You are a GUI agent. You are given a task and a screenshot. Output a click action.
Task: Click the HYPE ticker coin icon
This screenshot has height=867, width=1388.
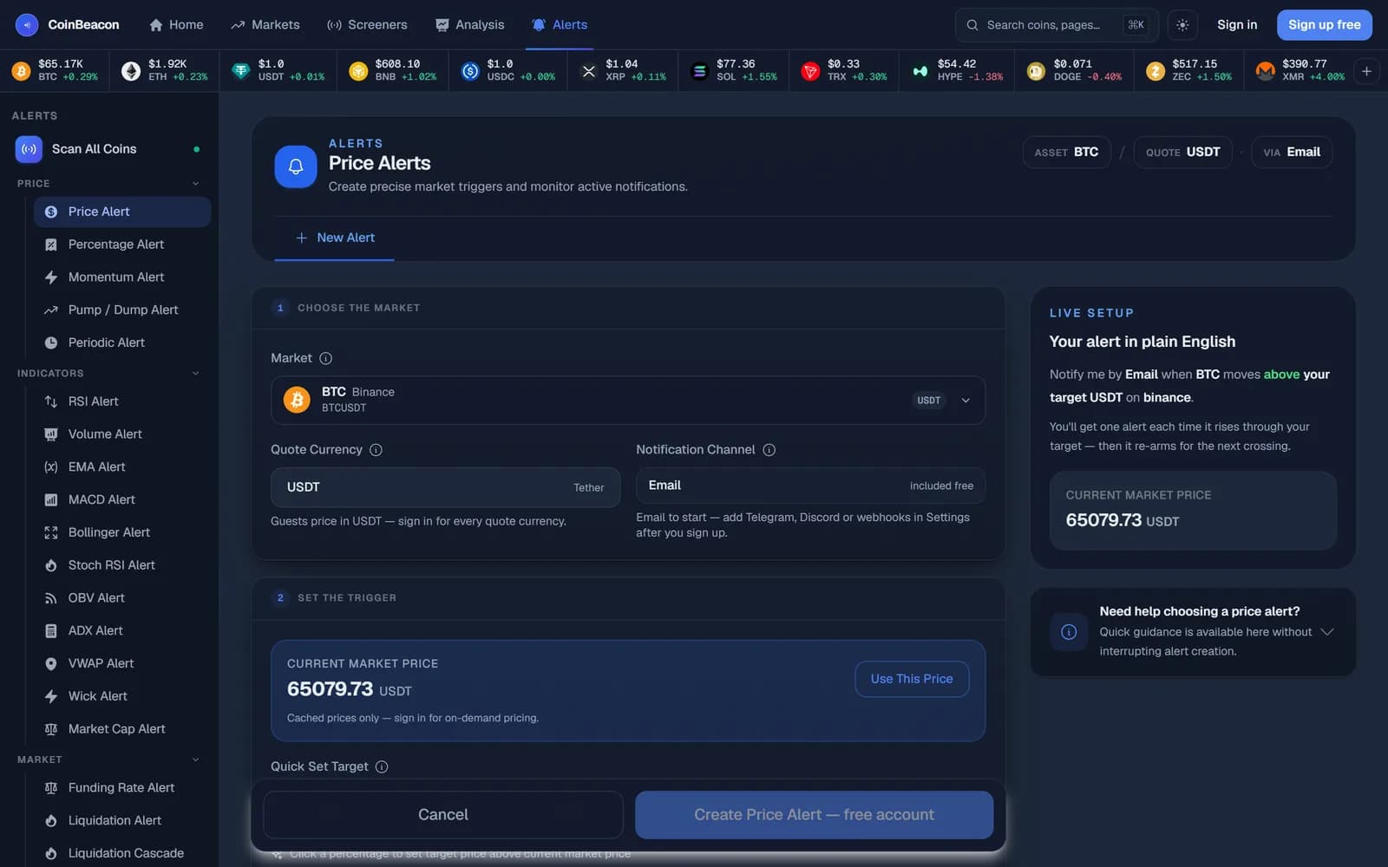[x=920, y=71]
